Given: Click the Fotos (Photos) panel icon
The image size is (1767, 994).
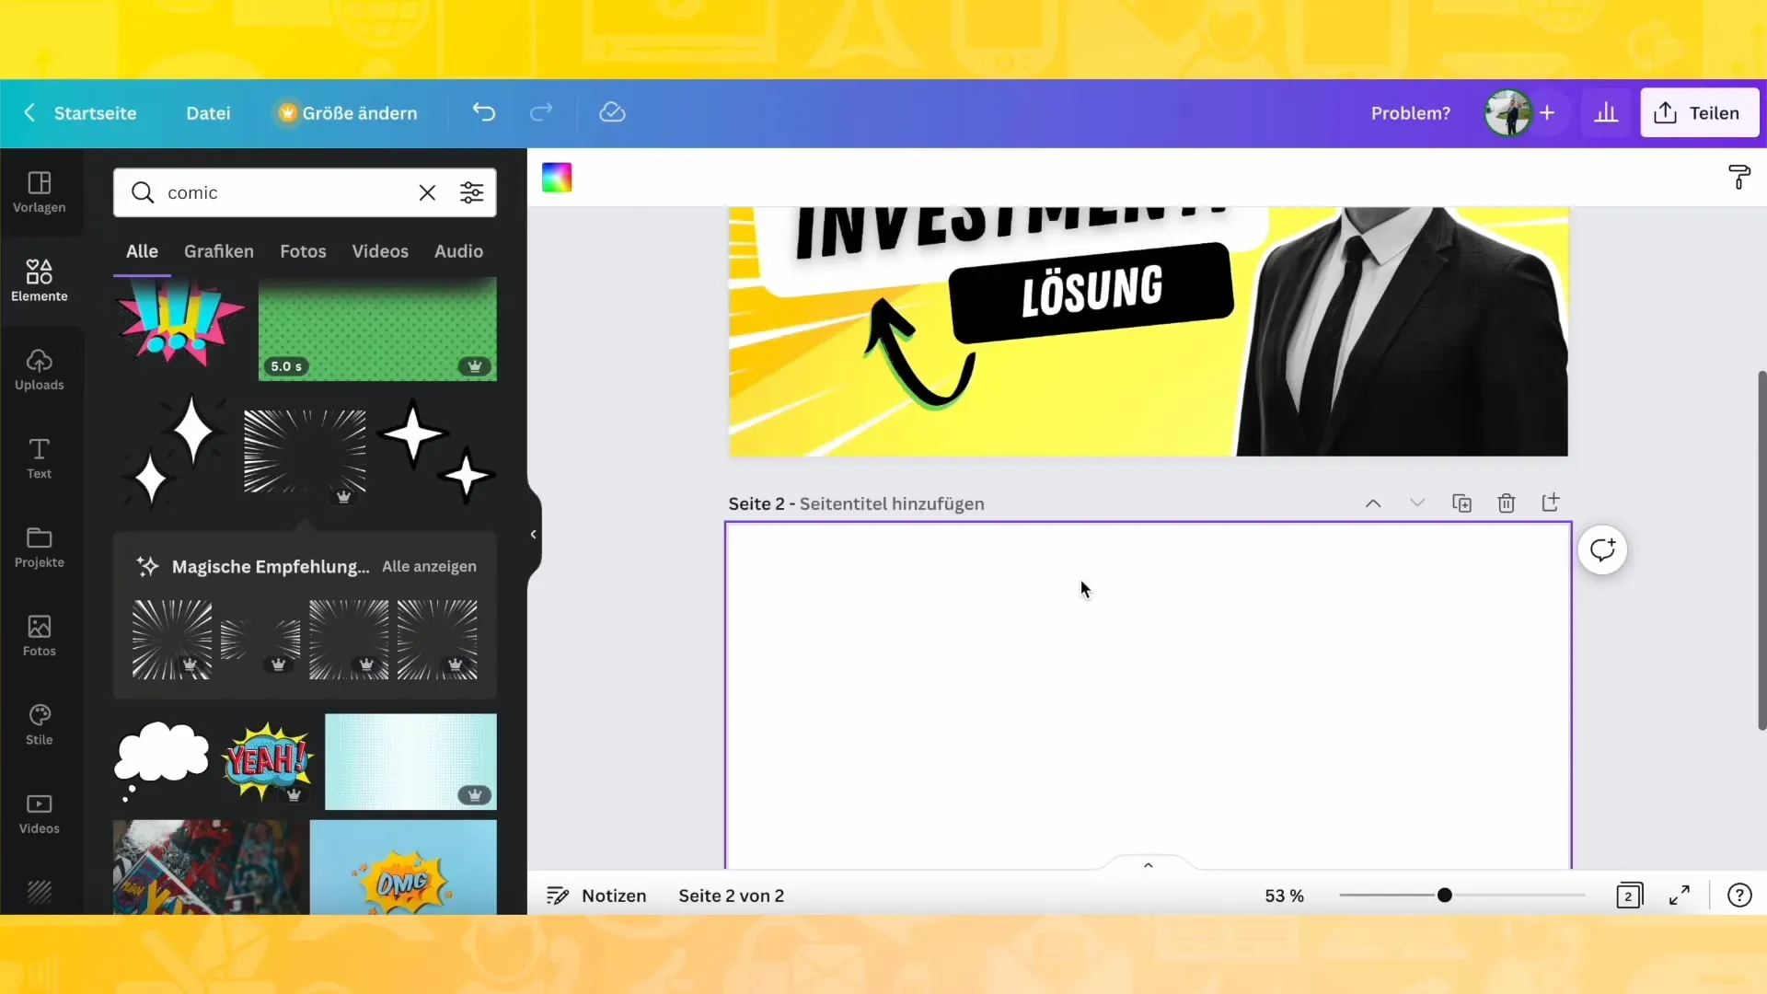Looking at the screenshot, I should (x=39, y=633).
